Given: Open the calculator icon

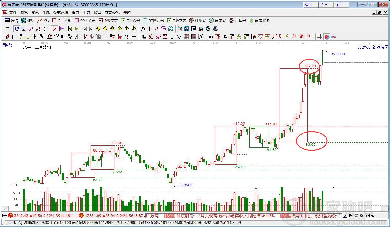Looking at the screenshot, I should [x=187, y=29].
